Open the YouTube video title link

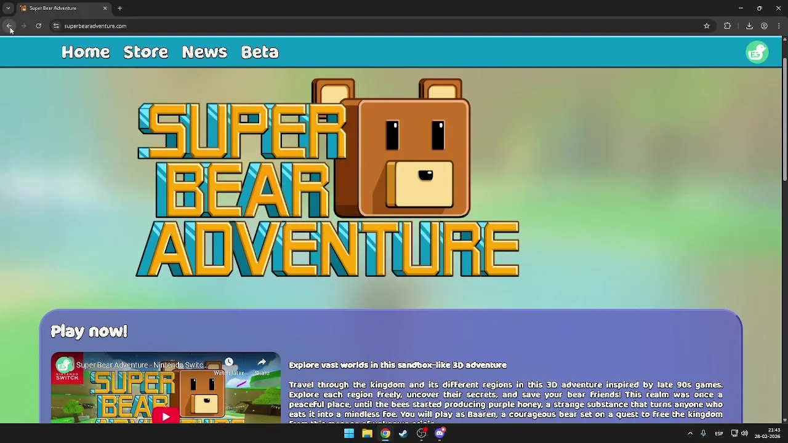(x=142, y=365)
